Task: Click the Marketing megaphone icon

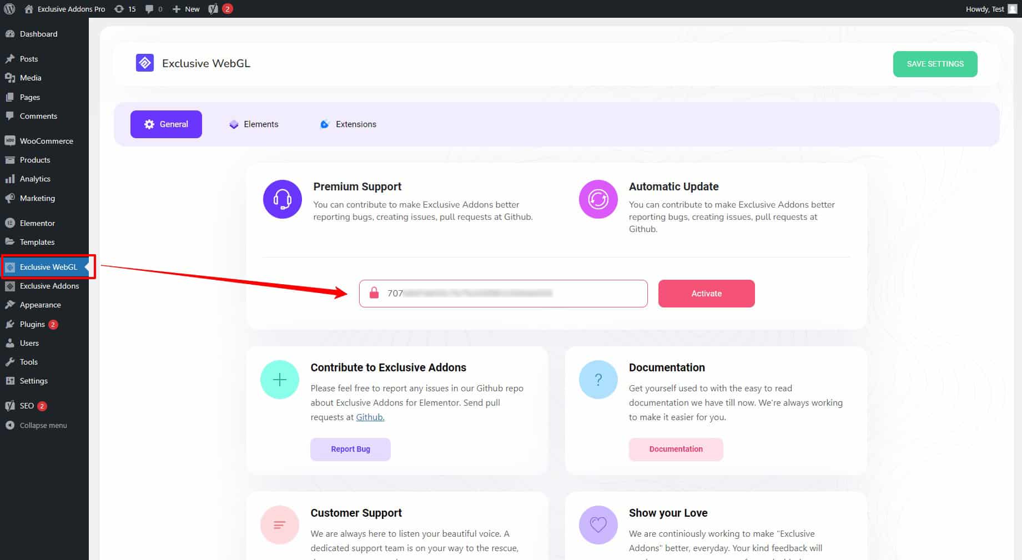Action: pos(10,198)
